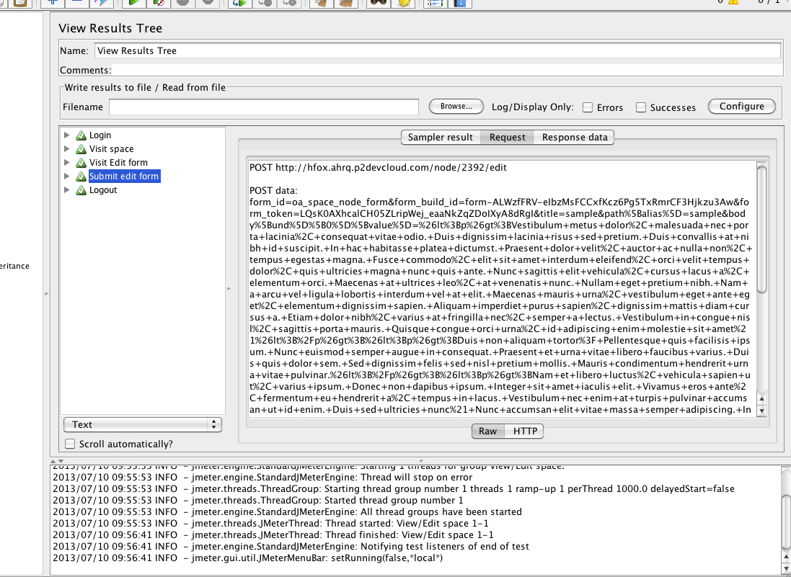The width and height of the screenshot is (791, 577).
Task: Click the request text scroll-down arrow
Action: [761, 411]
